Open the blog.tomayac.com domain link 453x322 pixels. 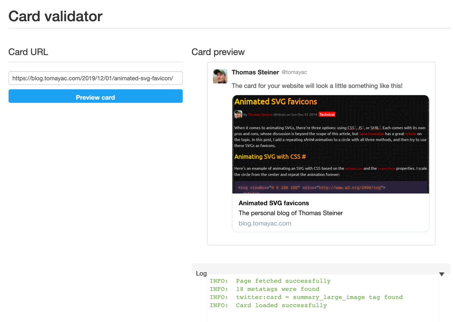pos(264,223)
